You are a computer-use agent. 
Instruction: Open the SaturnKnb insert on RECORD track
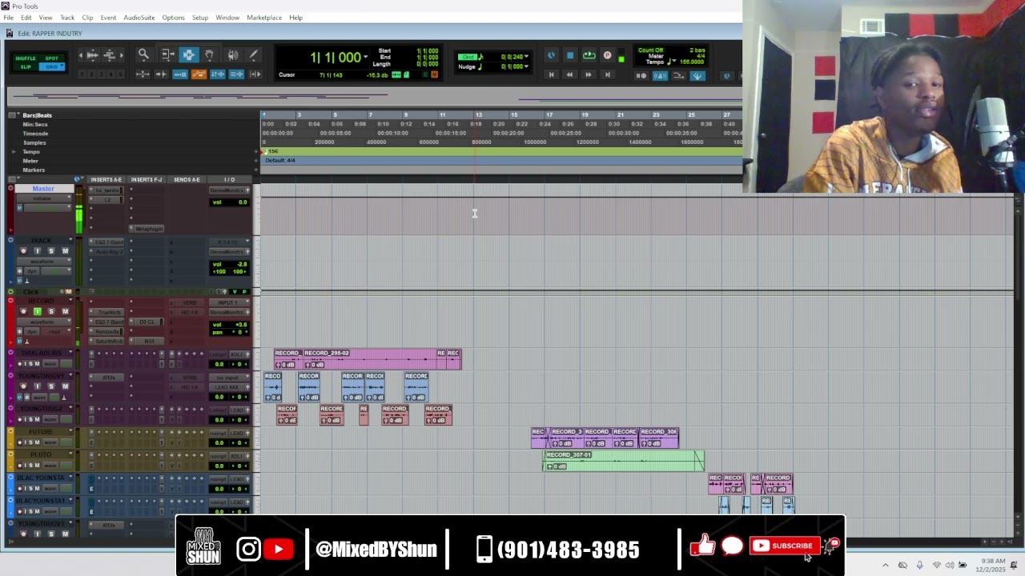[x=109, y=341]
